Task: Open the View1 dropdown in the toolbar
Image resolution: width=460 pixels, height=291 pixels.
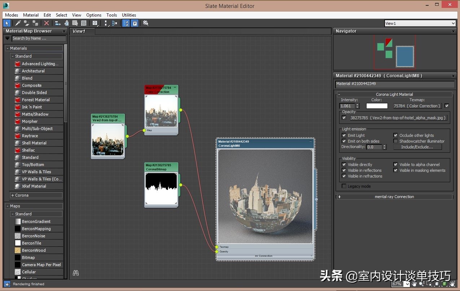Action: pyautogui.click(x=420, y=23)
